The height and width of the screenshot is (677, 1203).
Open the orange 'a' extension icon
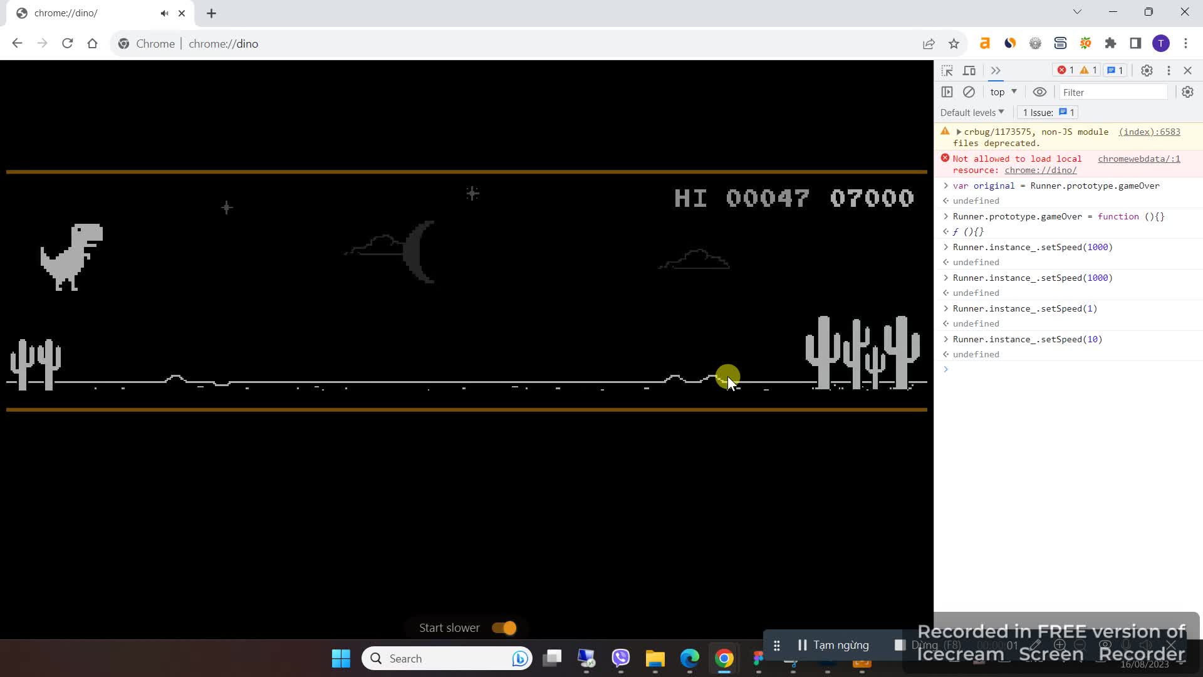tap(985, 43)
